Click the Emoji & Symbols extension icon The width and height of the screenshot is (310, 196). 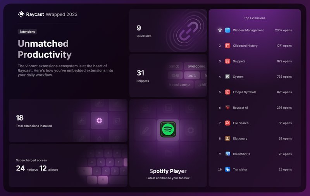tap(227, 92)
